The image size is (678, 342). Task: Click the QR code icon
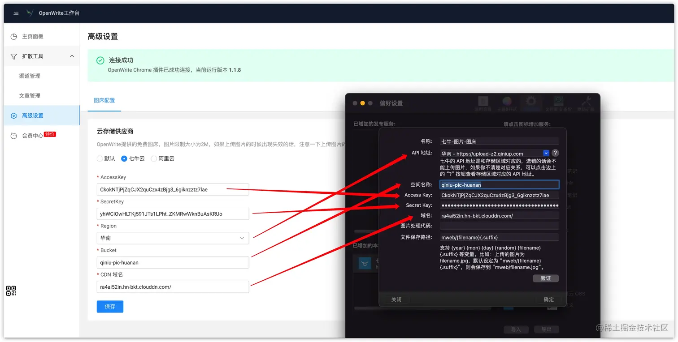[11, 291]
